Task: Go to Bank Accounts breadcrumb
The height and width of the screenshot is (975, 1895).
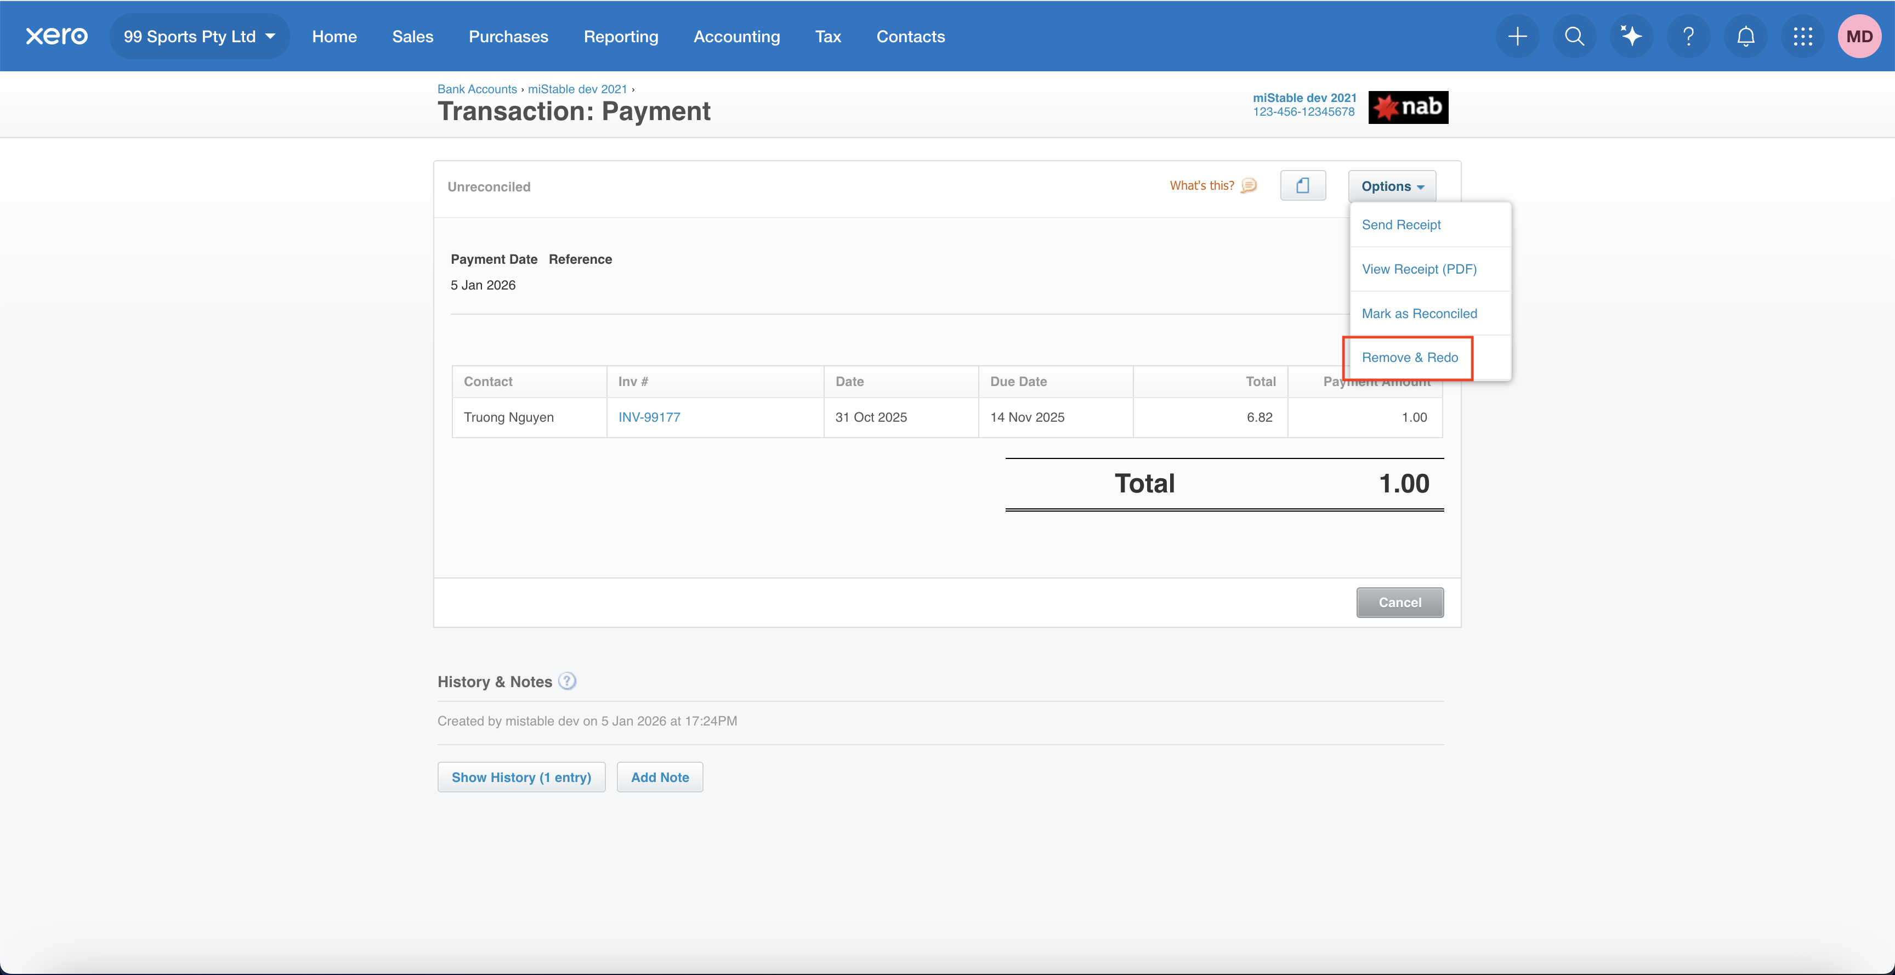Action: (x=476, y=89)
